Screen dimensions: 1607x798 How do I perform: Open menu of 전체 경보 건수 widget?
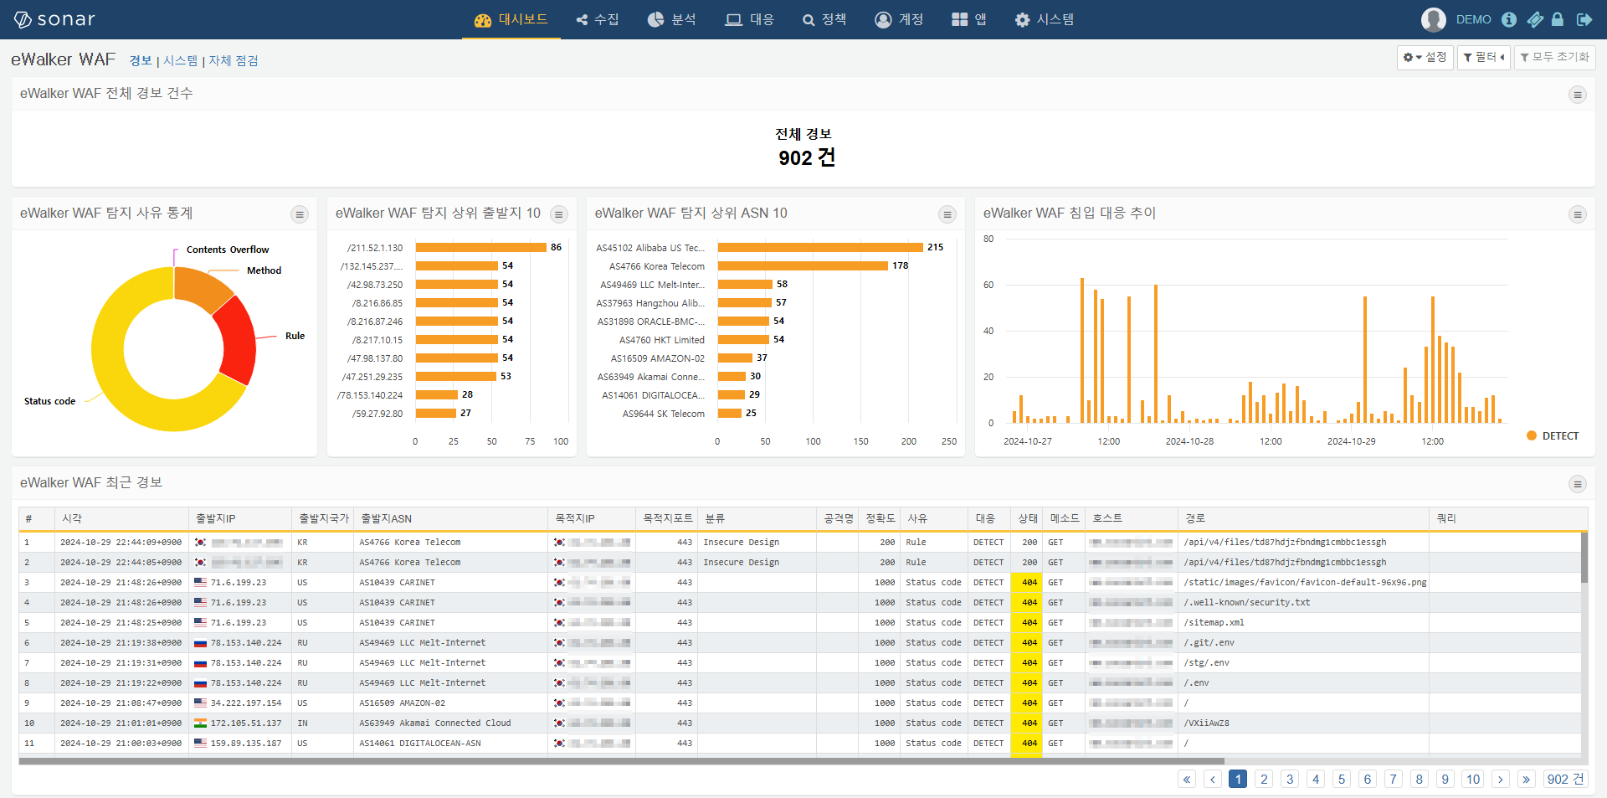1577,95
